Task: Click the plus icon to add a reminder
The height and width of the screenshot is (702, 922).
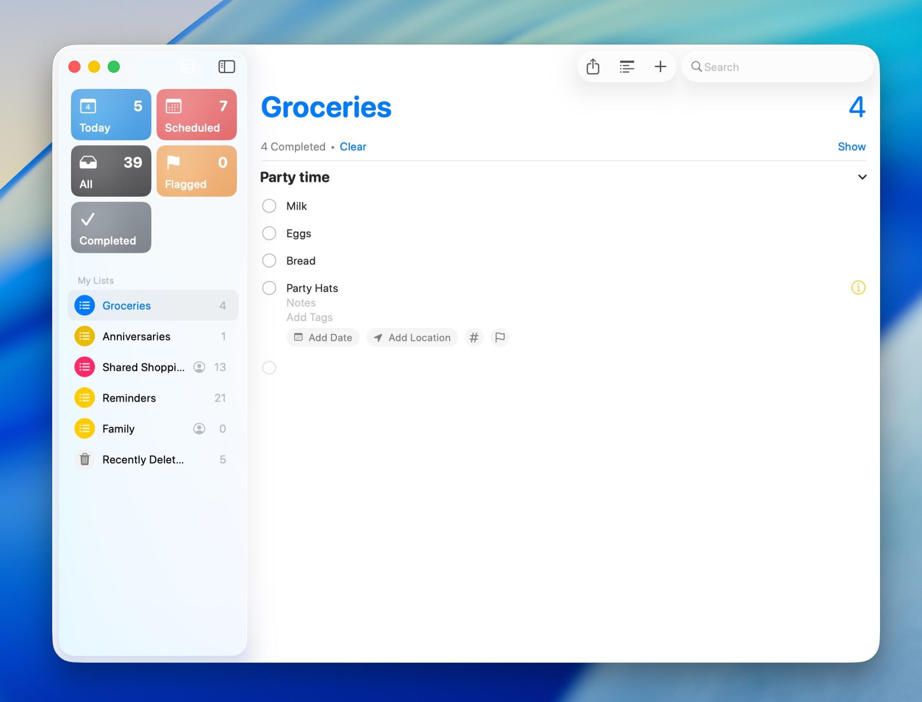Action: click(660, 67)
